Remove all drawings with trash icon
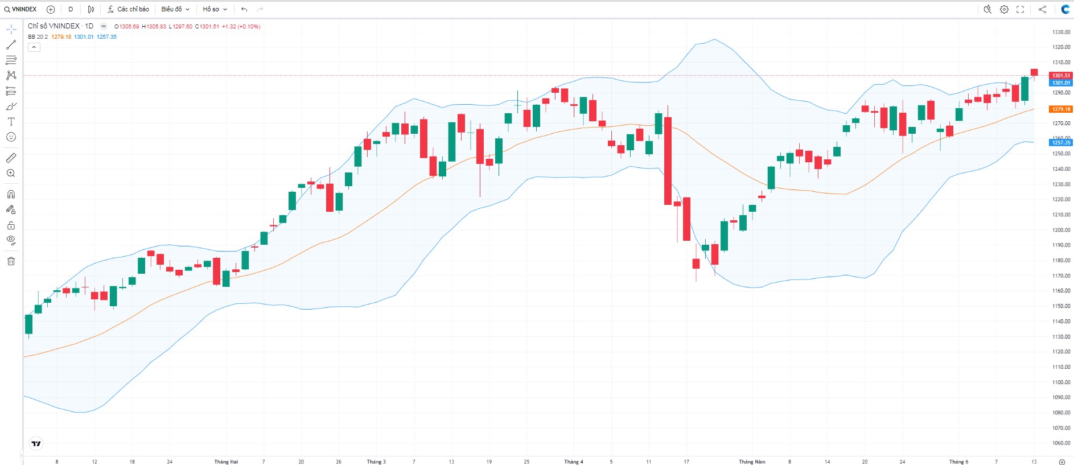Image resolution: width=1074 pixels, height=465 pixels. [11, 261]
